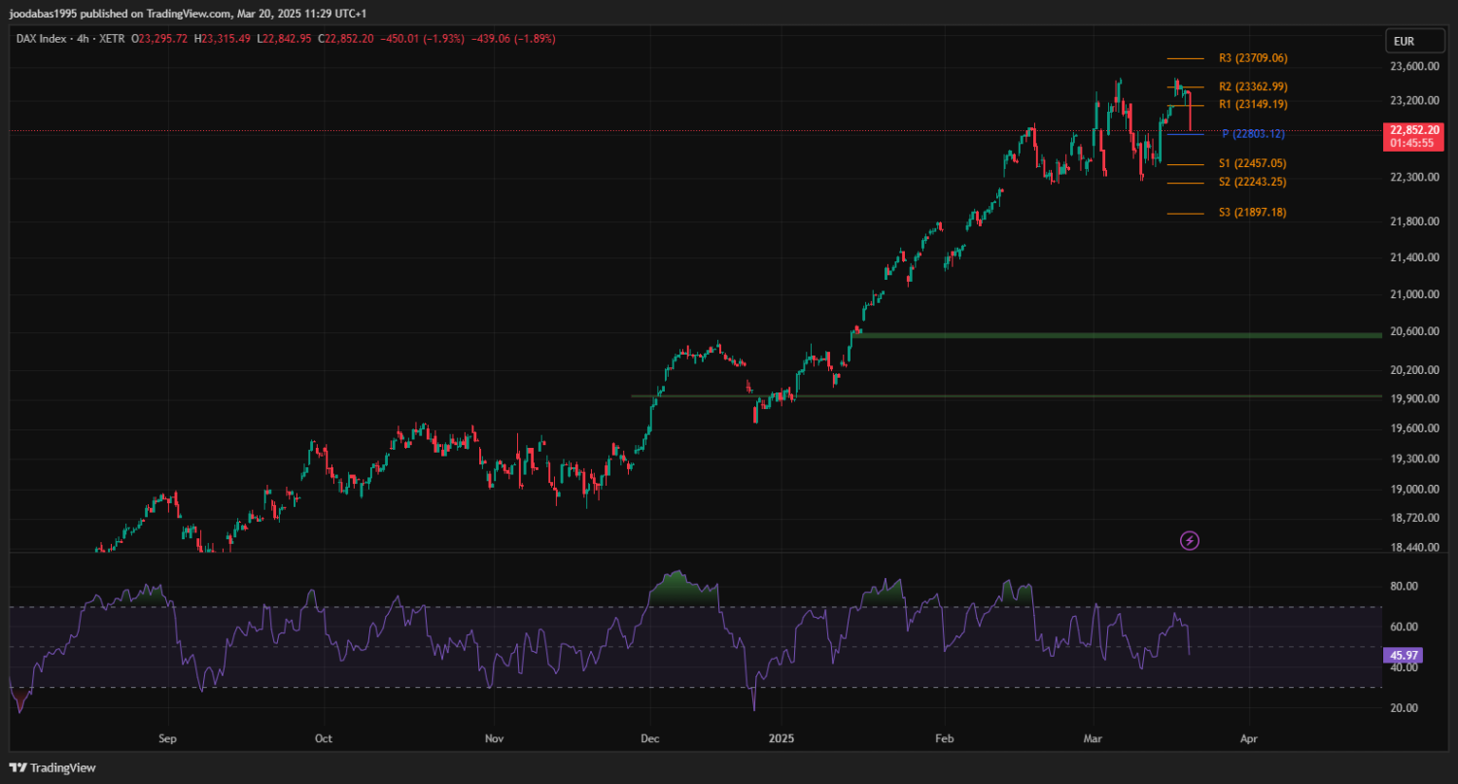
Task: Click the red current price label 22,852.20
Action: 1414,136
